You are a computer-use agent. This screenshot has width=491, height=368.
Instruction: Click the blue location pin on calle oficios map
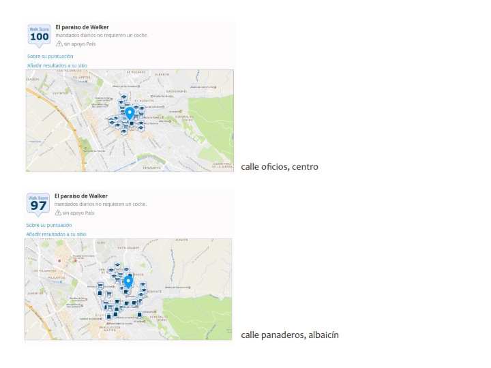click(130, 113)
